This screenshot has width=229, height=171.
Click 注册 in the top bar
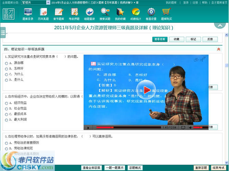195,3
